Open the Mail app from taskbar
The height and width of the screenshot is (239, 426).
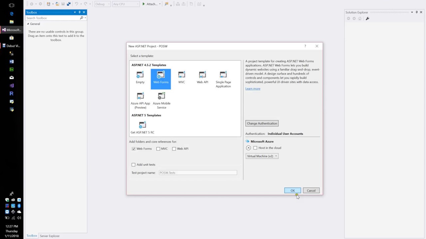click(12, 77)
